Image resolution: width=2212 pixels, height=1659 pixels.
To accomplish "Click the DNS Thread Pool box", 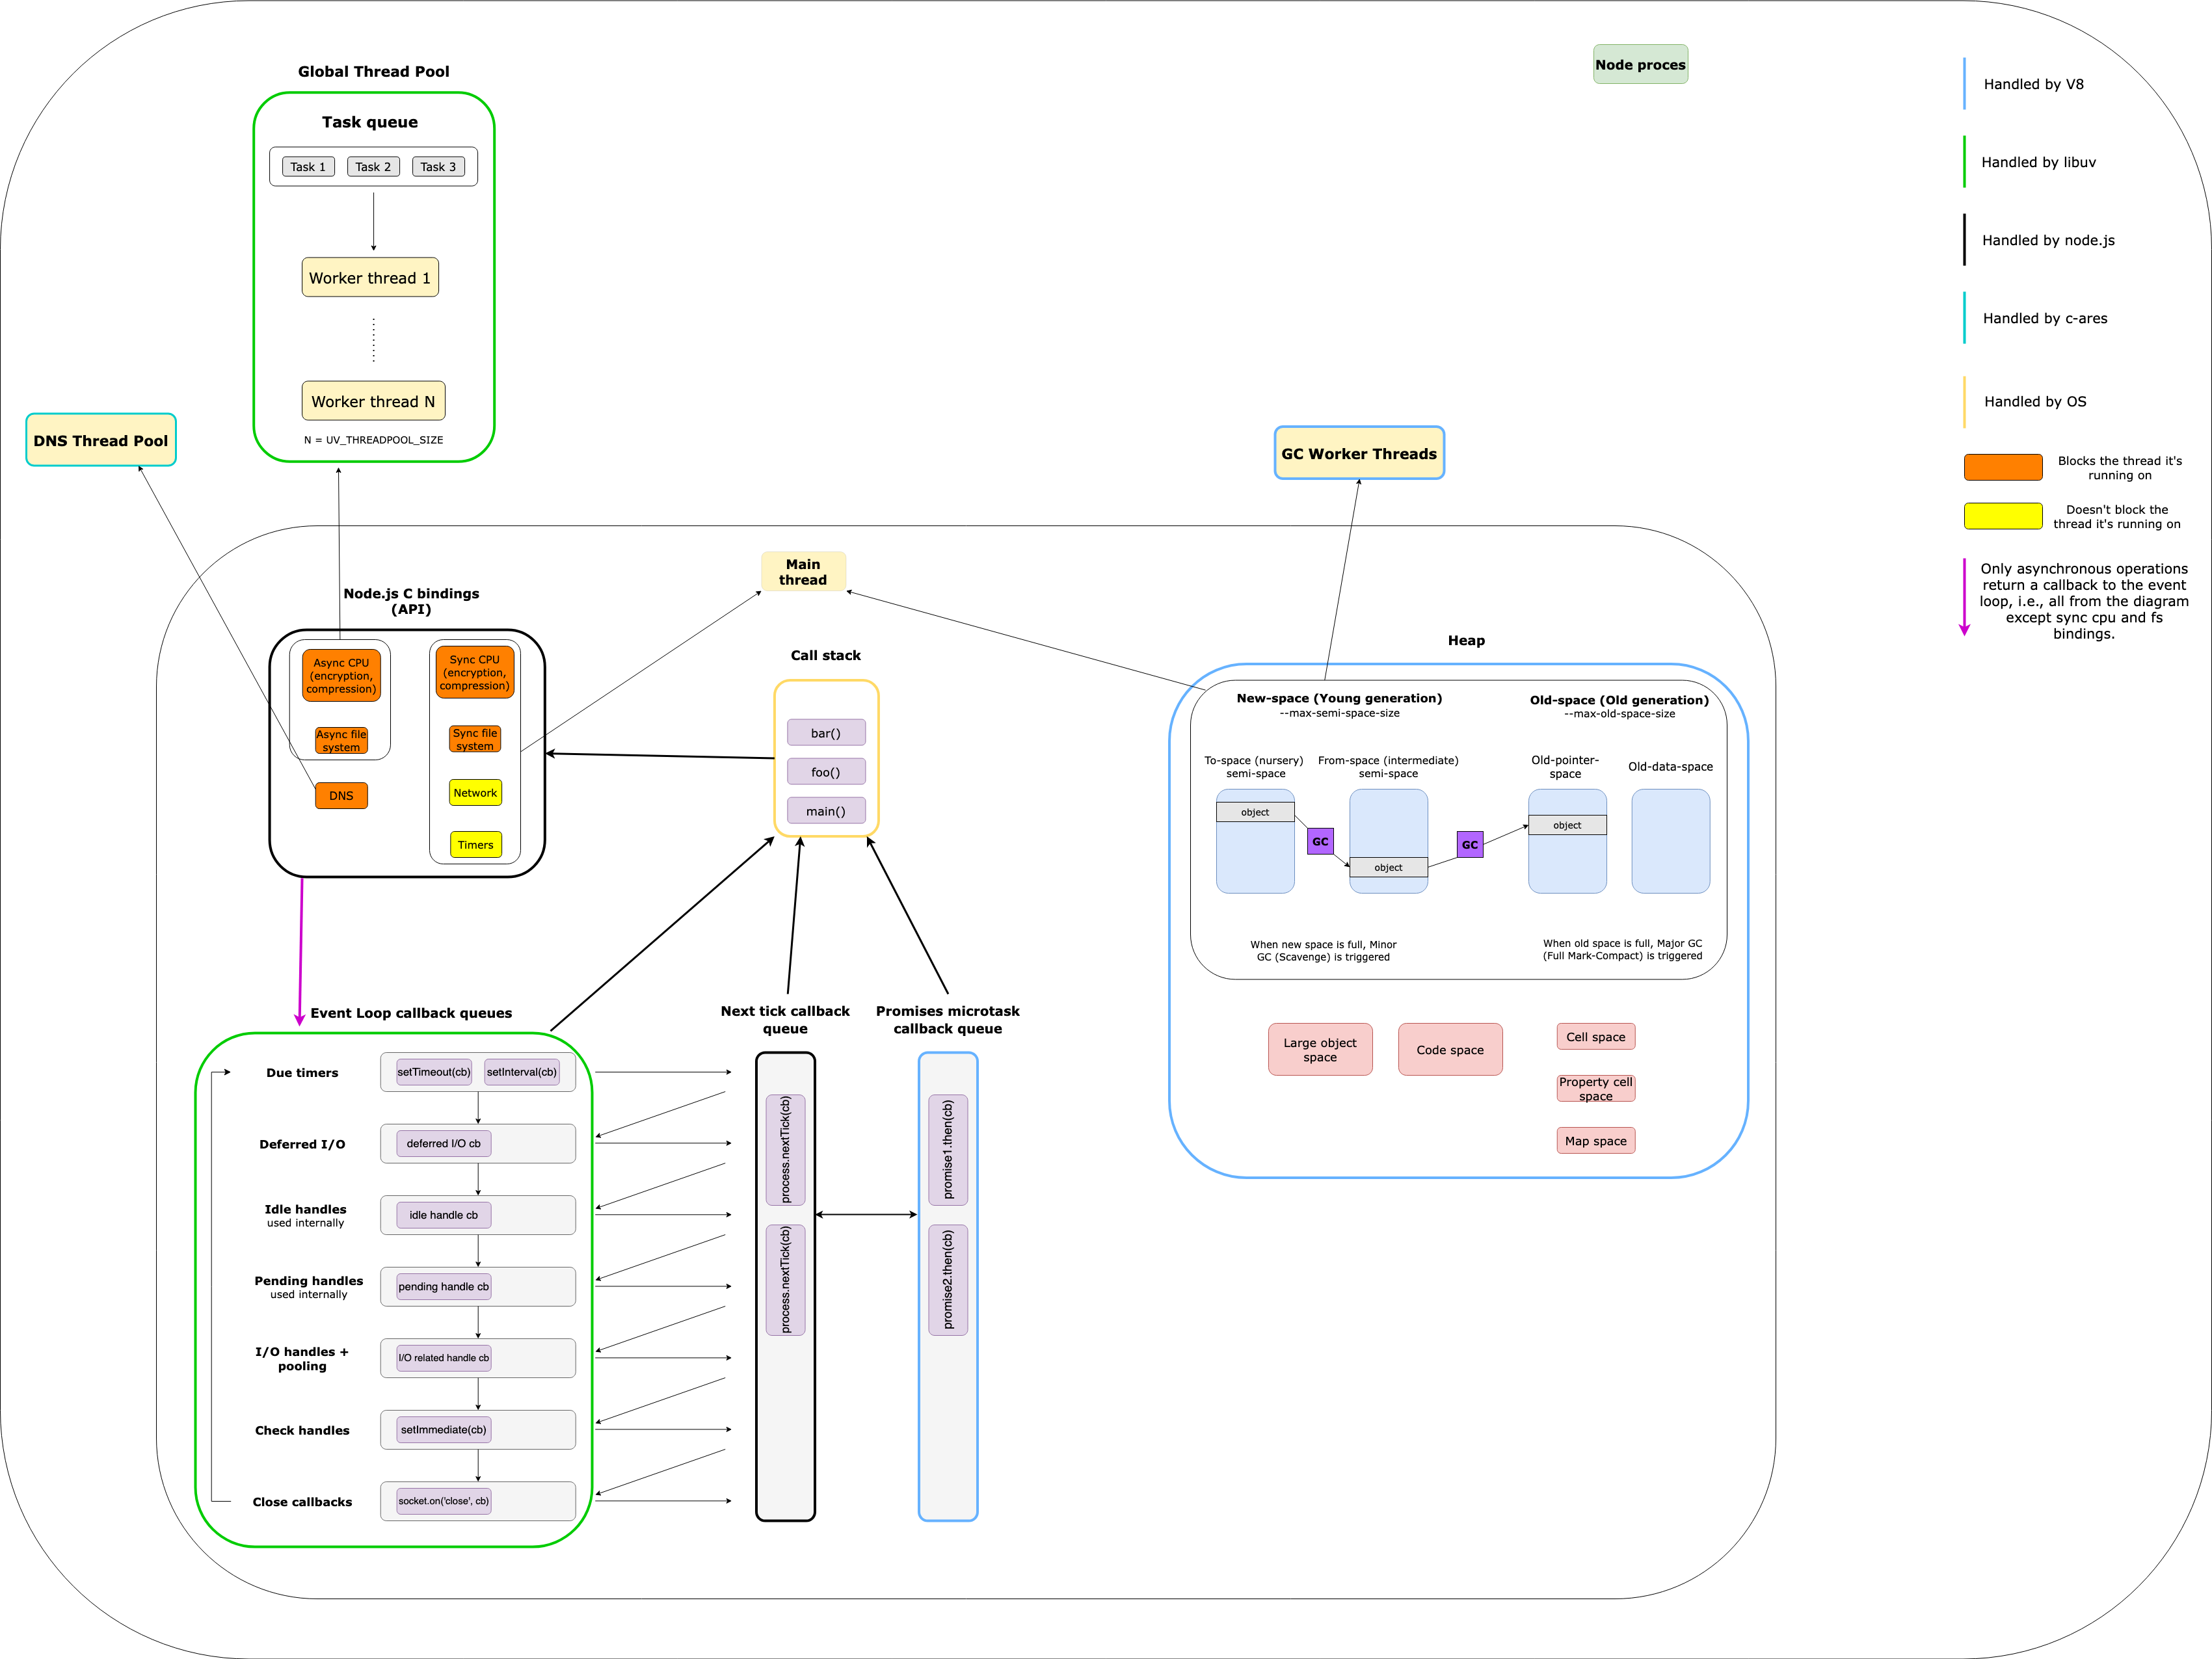I will point(101,440).
